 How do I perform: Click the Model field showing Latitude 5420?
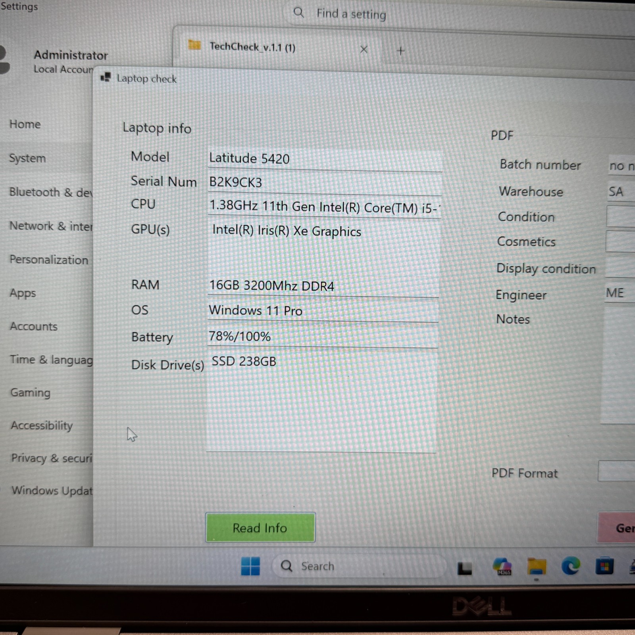[x=325, y=160]
